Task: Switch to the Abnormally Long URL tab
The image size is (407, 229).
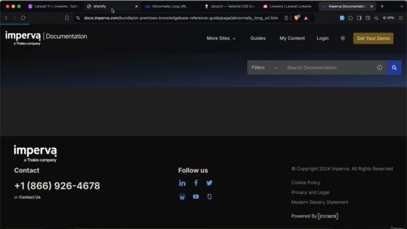Action: point(170,6)
